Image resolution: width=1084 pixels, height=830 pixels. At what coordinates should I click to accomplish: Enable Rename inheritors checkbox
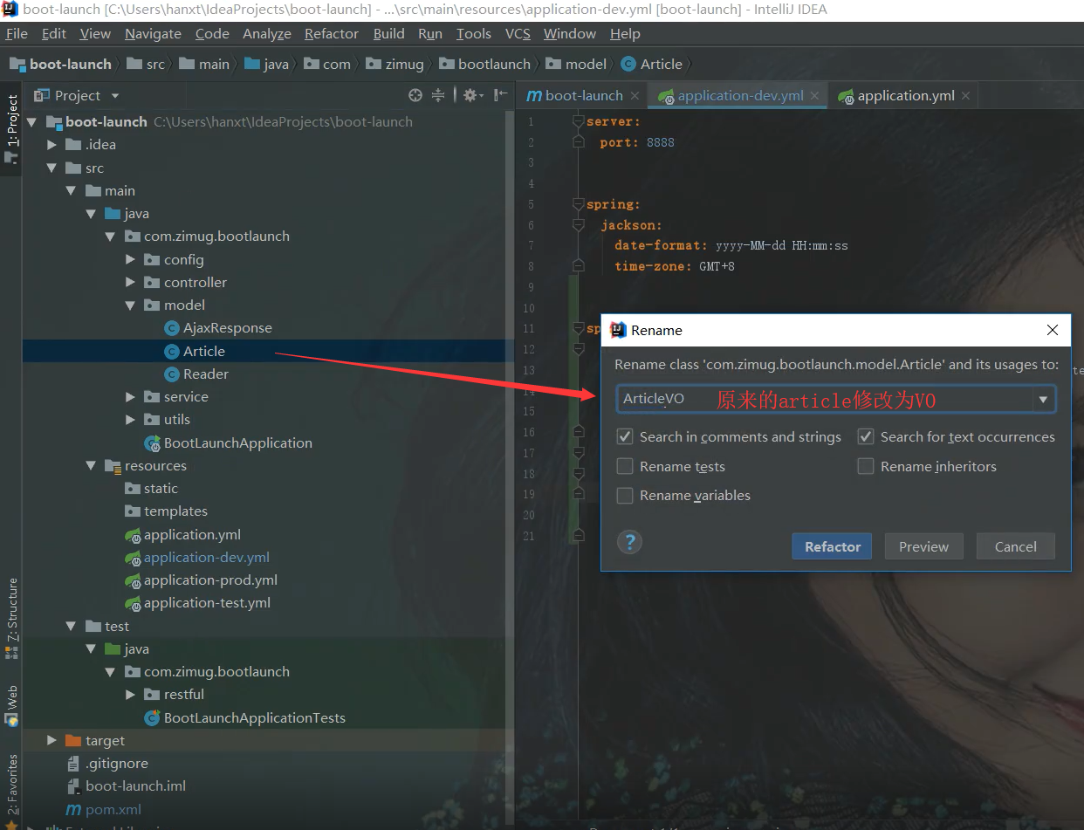pyautogui.click(x=866, y=466)
